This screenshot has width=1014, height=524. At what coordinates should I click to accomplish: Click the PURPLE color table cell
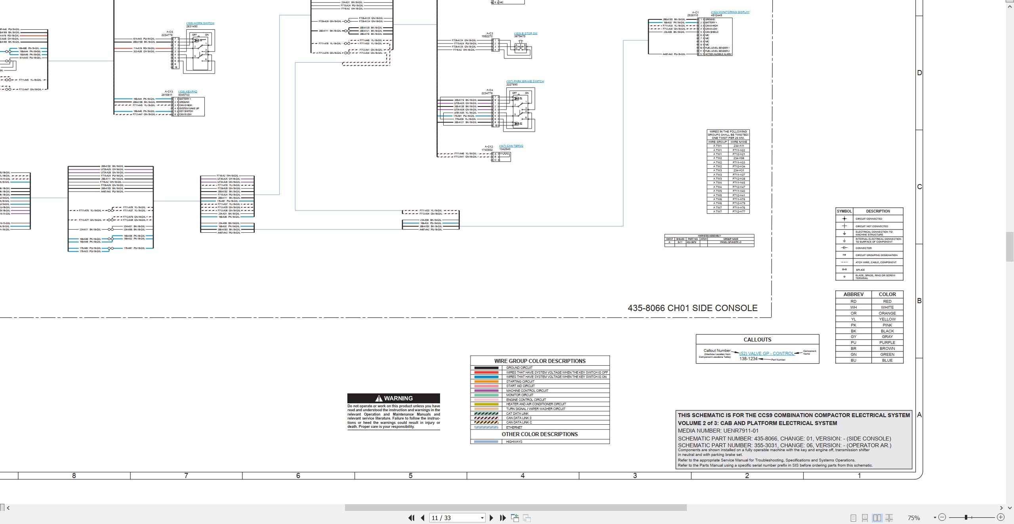tap(887, 343)
